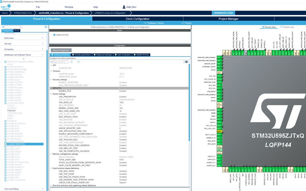Click the PE2 pin labeled SENSOR2_PWR_ENABLE
This screenshot has width=306, height=191.
coord(219,57)
